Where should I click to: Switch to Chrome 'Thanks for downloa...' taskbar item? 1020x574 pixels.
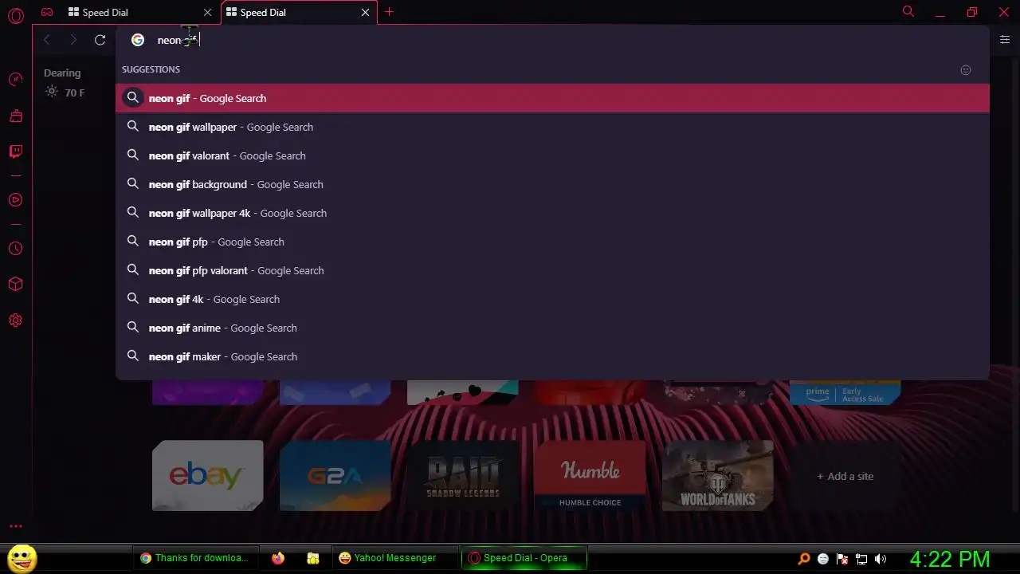196,558
